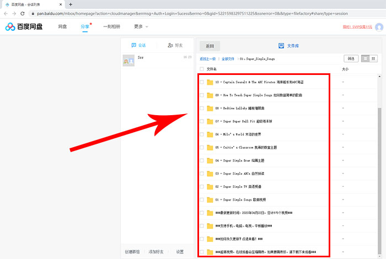Click the 大小 column header
Screen dimensions: 386x259
(345, 69)
